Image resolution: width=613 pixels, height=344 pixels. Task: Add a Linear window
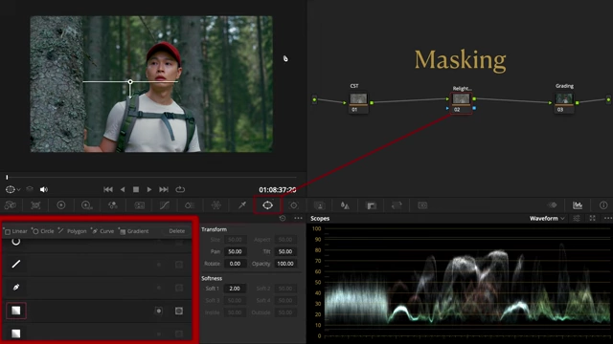coord(15,231)
